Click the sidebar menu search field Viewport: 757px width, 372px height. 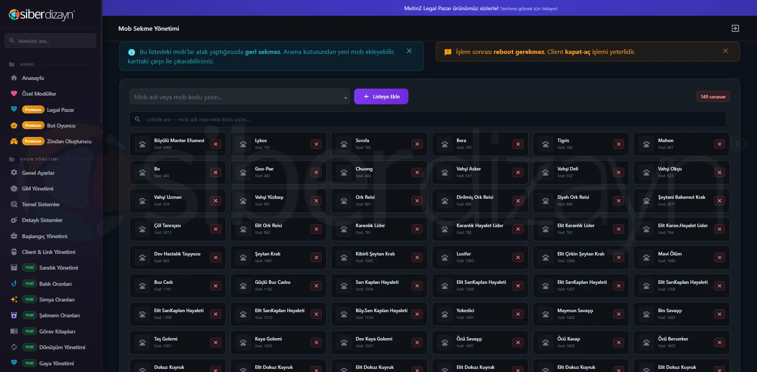click(x=50, y=41)
